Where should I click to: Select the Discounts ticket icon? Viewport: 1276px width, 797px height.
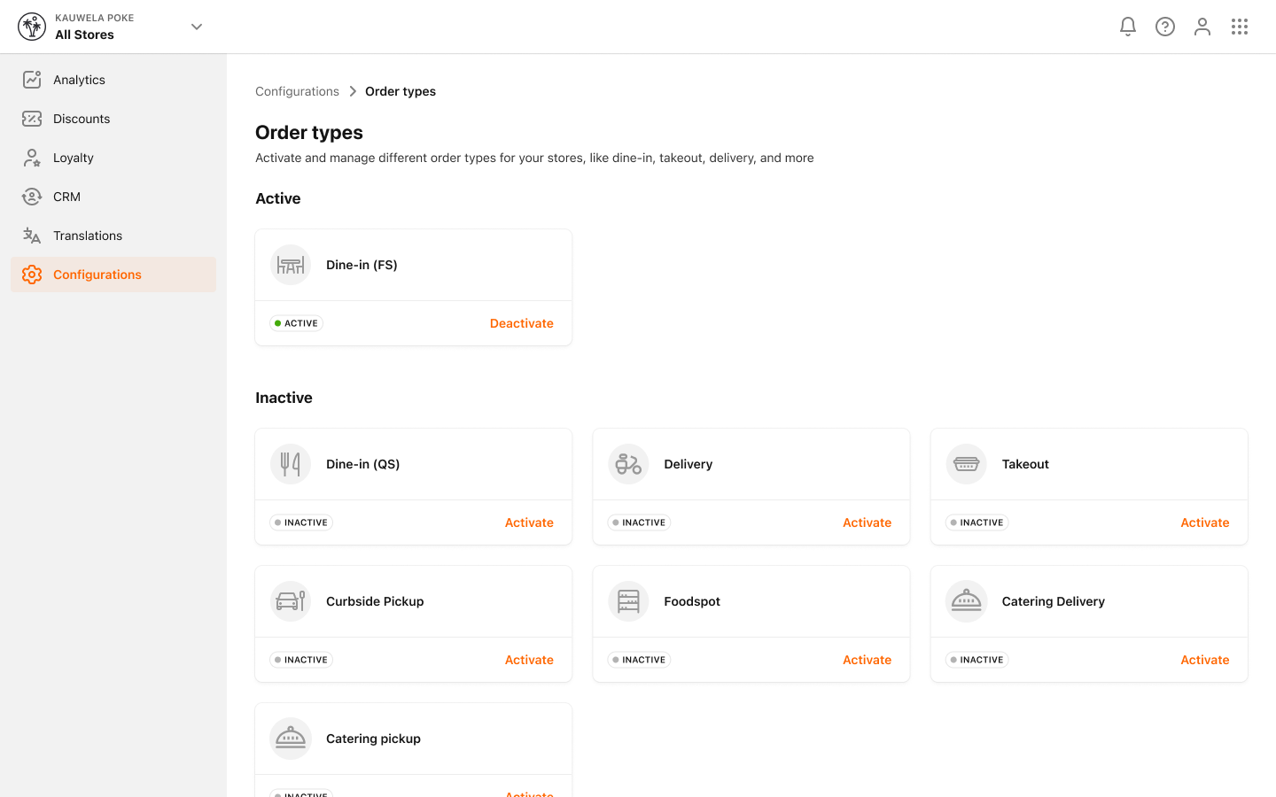point(32,119)
